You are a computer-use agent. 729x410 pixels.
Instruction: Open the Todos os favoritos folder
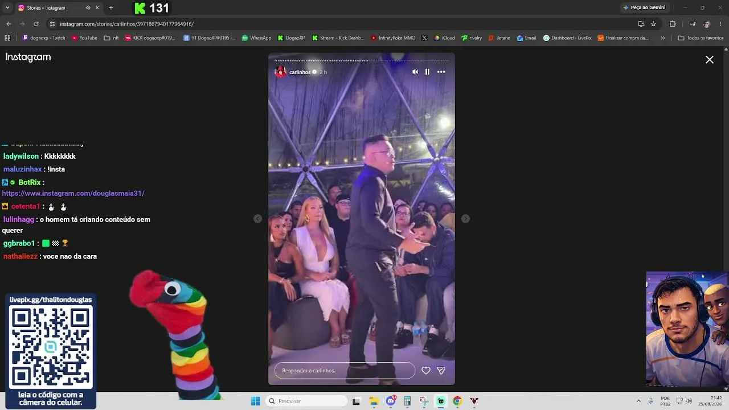point(701,38)
